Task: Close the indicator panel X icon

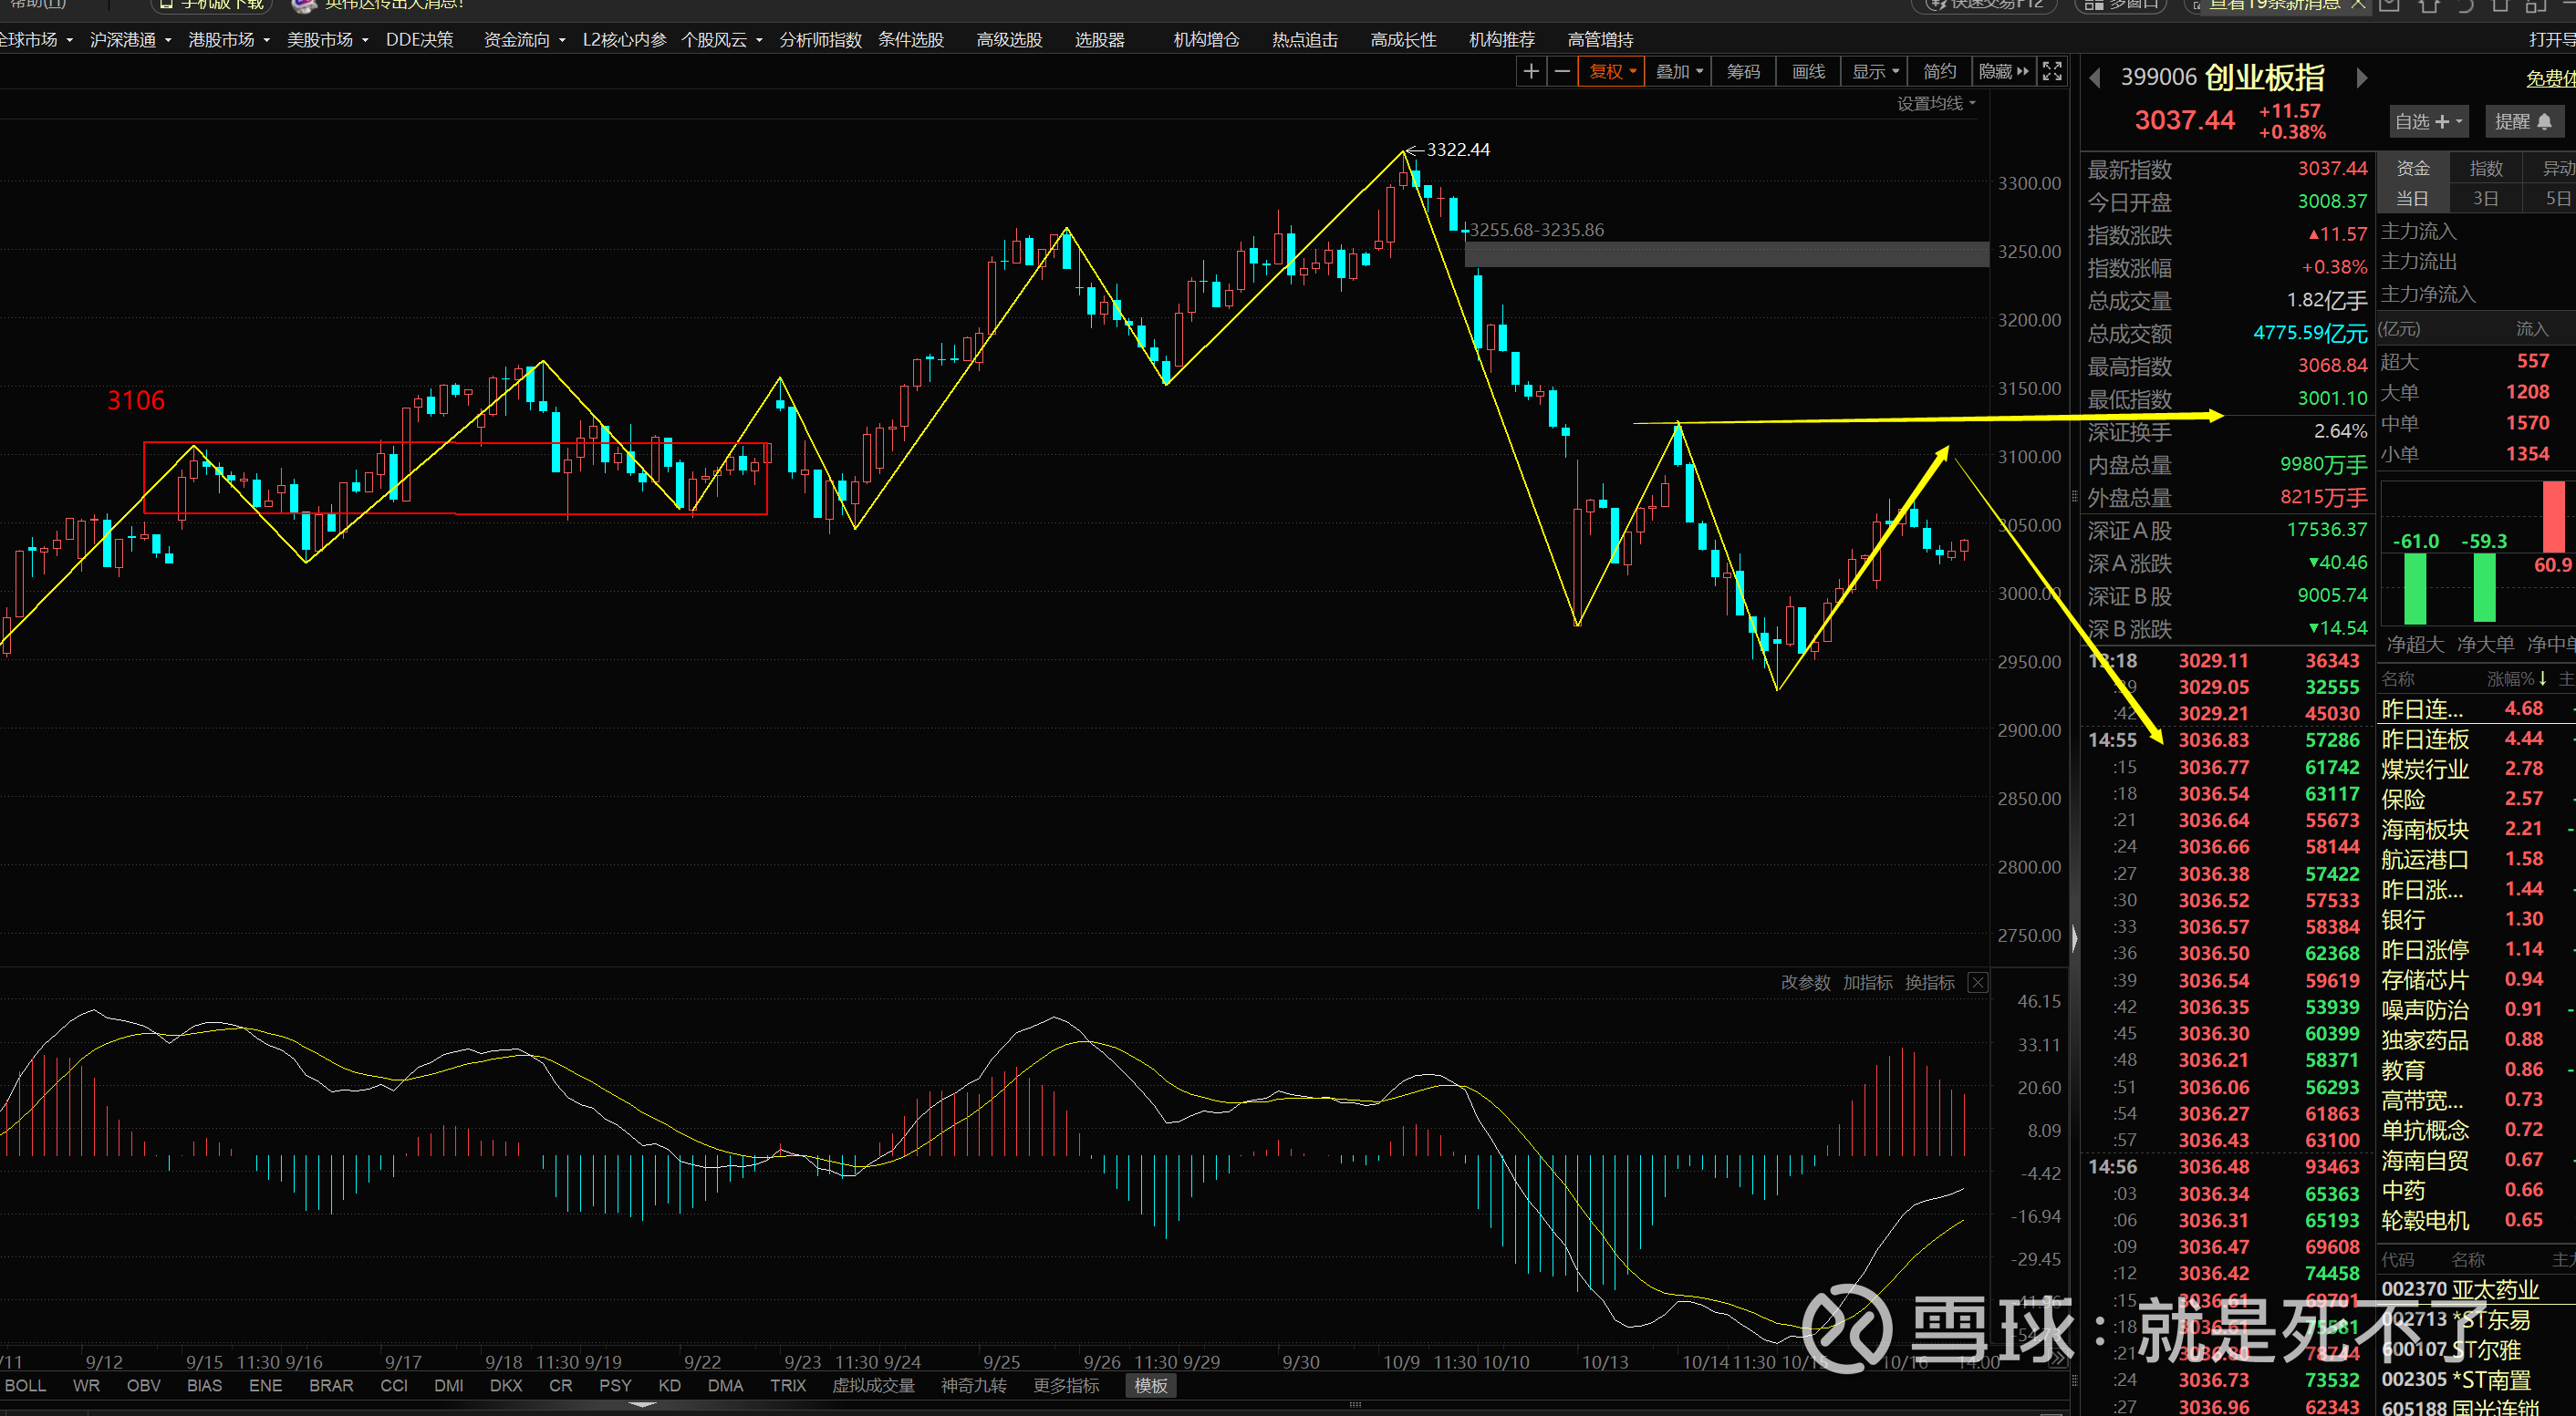Action: (1977, 982)
